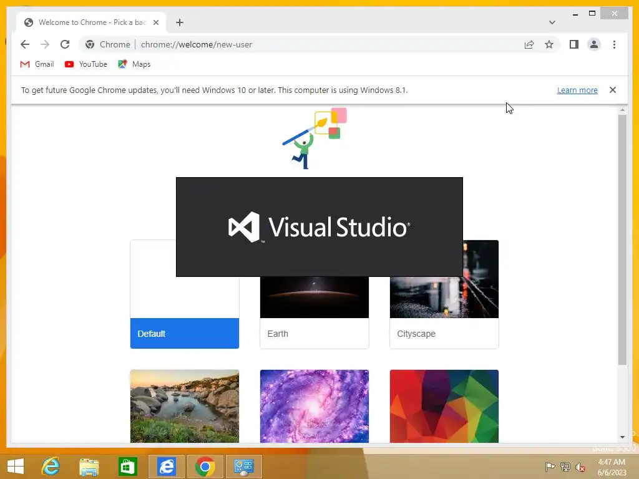The height and width of the screenshot is (479, 639).
Task: Switch to Google Chrome in the taskbar
Action: pos(205,467)
